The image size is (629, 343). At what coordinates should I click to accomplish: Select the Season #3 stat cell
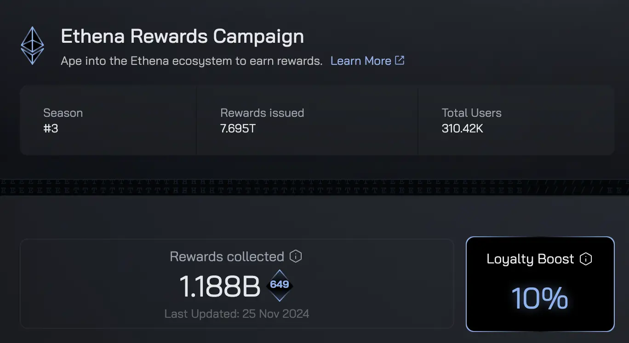[x=108, y=120]
